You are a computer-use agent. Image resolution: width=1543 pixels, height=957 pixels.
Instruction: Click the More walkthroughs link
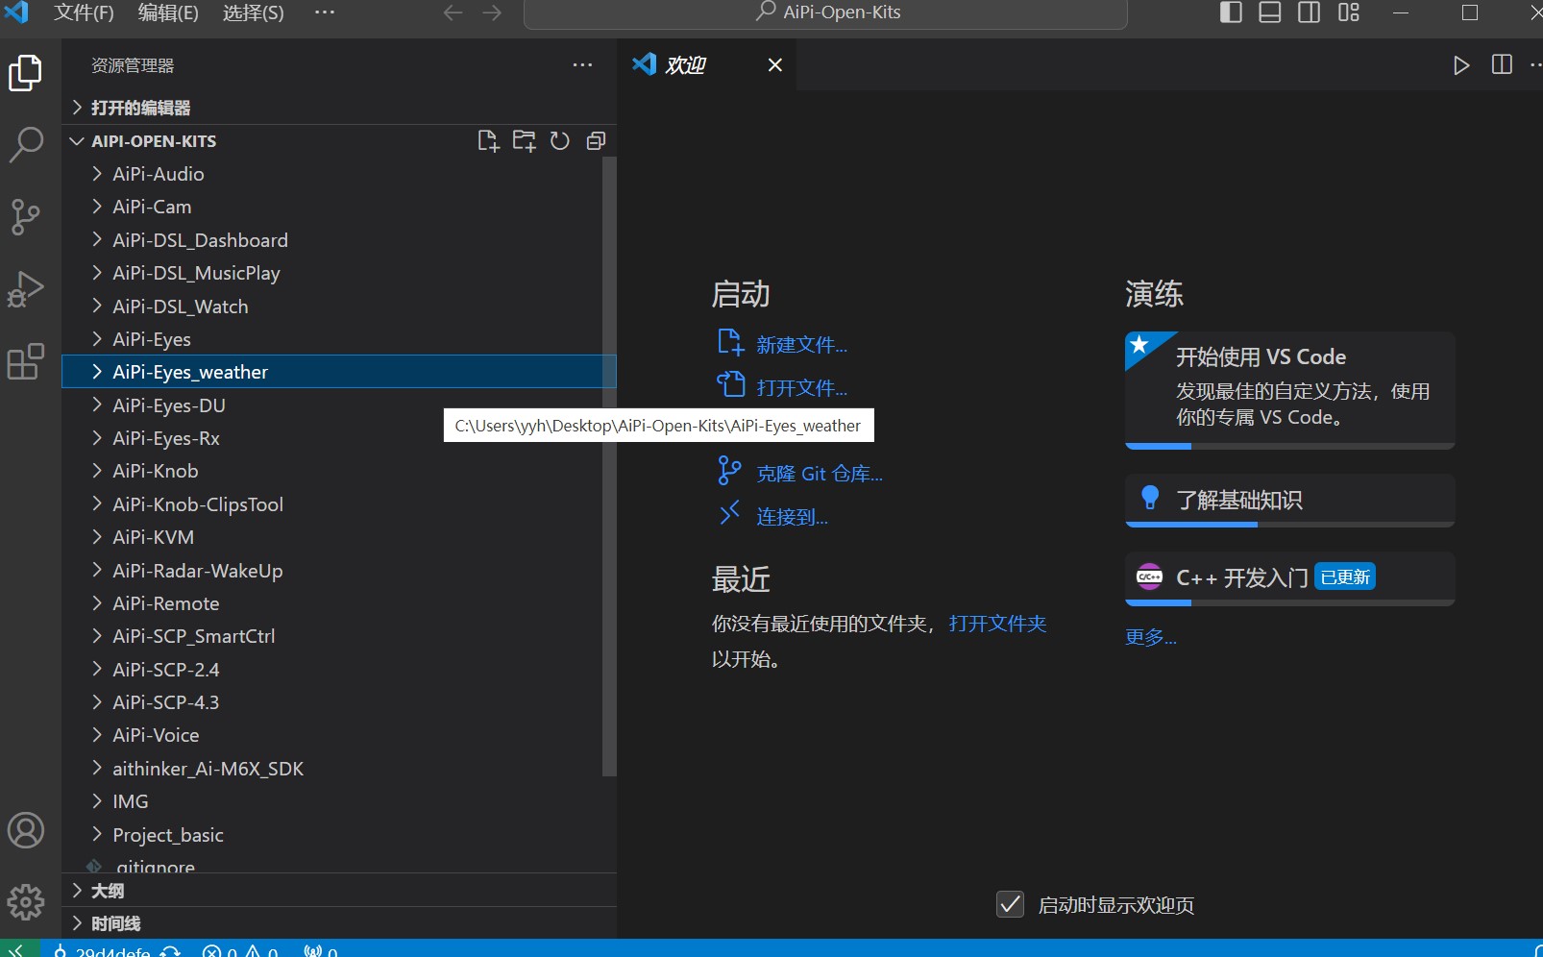[x=1150, y=637]
